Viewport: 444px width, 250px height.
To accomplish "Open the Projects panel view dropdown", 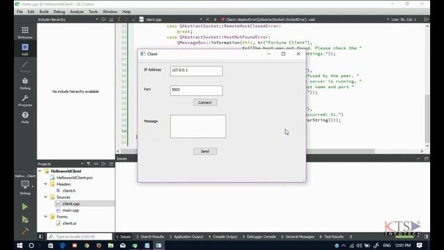I will (82, 164).
